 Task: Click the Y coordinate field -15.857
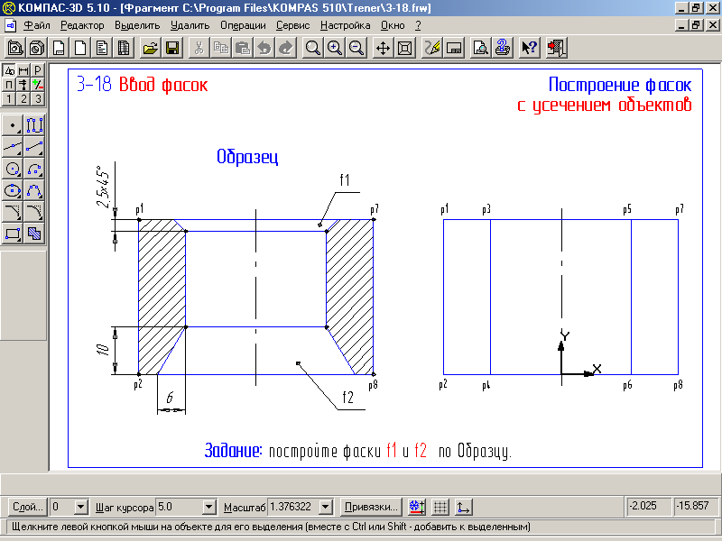tap(695, 506)
